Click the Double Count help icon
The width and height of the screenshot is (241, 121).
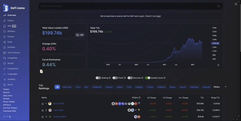[x=164, y=78]
